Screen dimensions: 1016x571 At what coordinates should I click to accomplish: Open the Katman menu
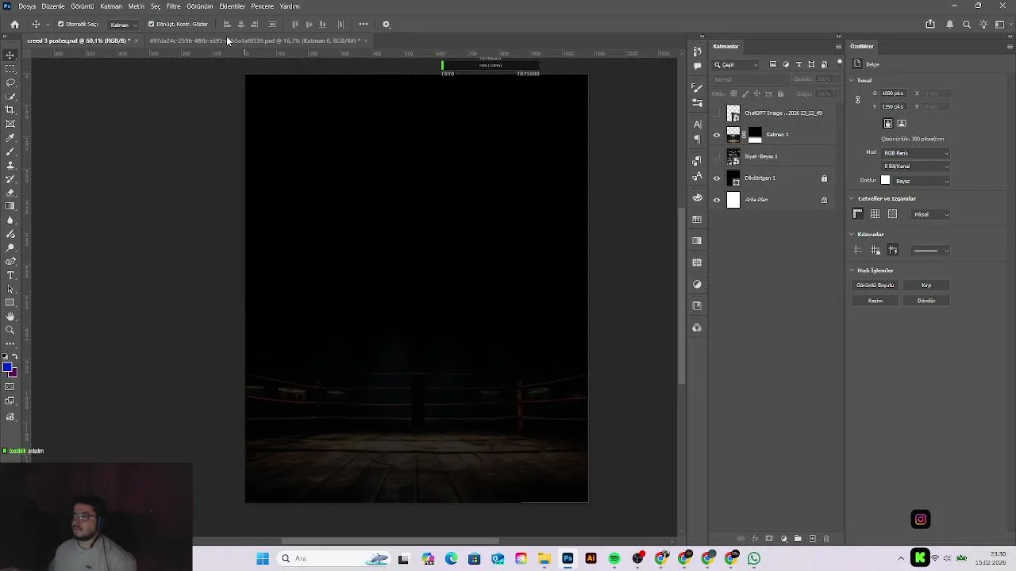pyautogui.click(x=111, y=6)
